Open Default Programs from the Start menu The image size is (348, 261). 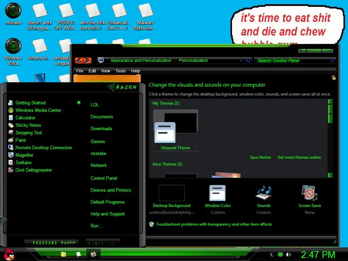tap(107, 202)
